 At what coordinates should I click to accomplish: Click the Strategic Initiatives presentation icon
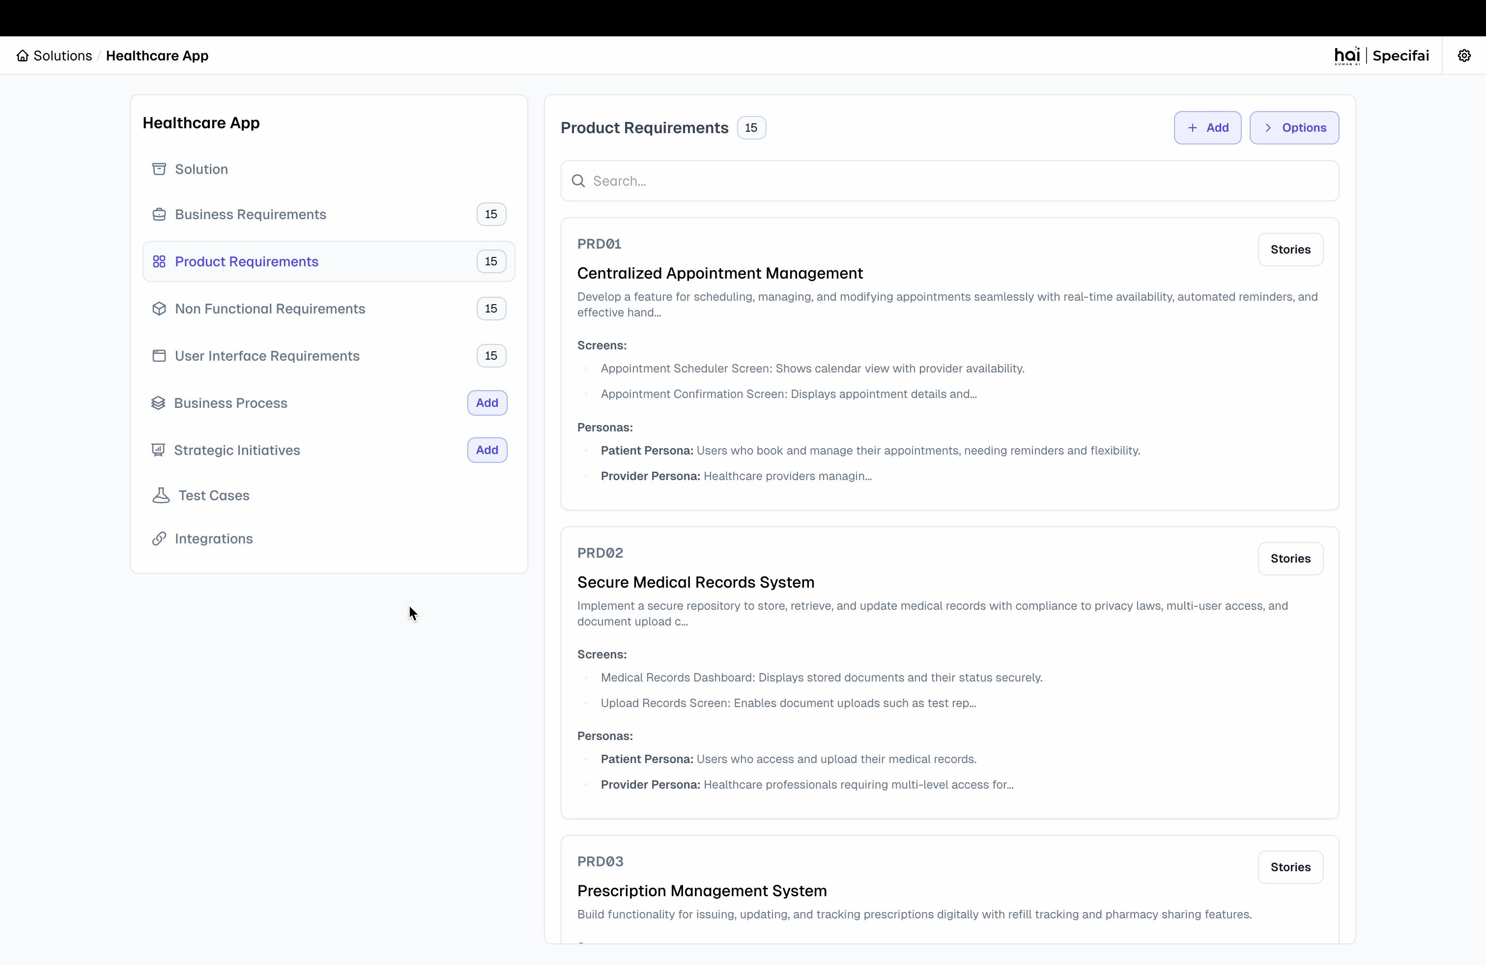coord(158,450)
